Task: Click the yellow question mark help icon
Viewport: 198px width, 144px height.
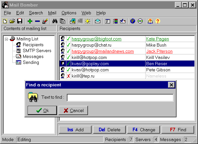Action: (x=158, y=21)
